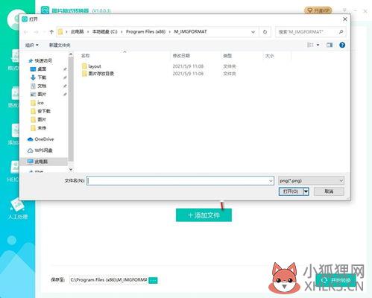
Task: Click the Up one level arrow
Action: (51, 32)
